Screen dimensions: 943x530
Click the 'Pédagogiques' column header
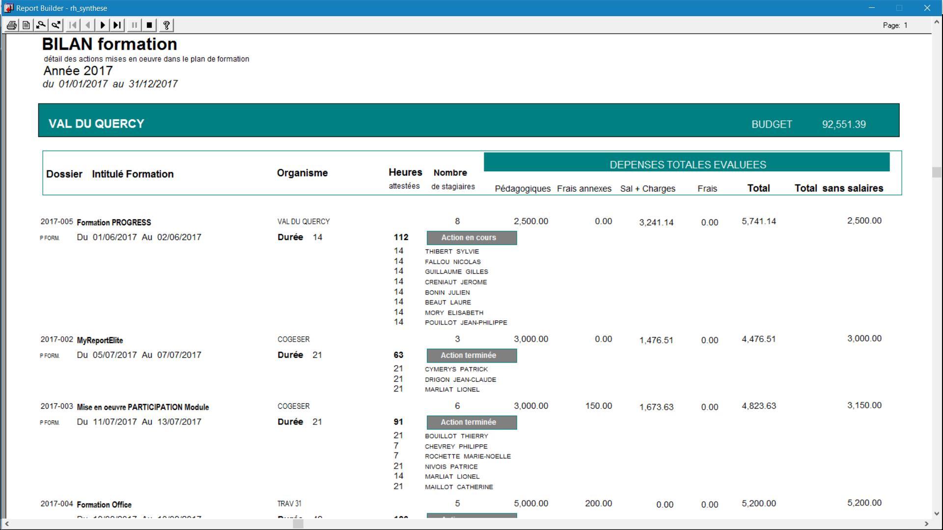523,189
